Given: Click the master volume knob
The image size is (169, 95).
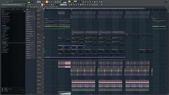Looking at the screenshot, I should (x=24, y=5).
